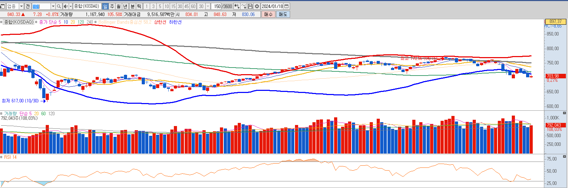Select monthly (월) chart period
The image size is (568, 188).
coord(119,6)
